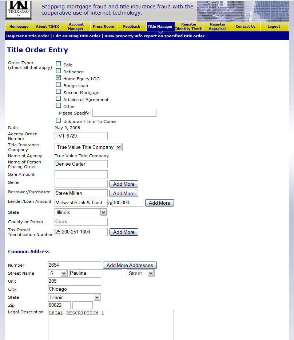294x340 pixels.
Task: Click the empty Zip extension field
Action: [x=83, y=305]
